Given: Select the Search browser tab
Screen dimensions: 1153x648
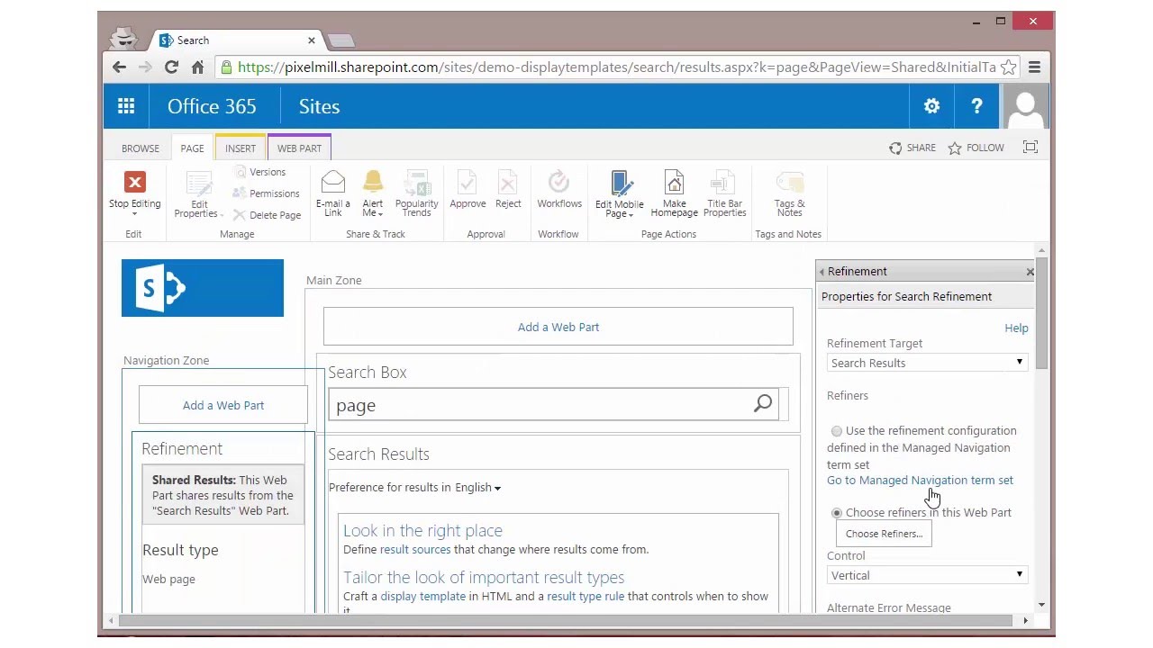Looking at the screenshot, I should [x=234, y=40].
